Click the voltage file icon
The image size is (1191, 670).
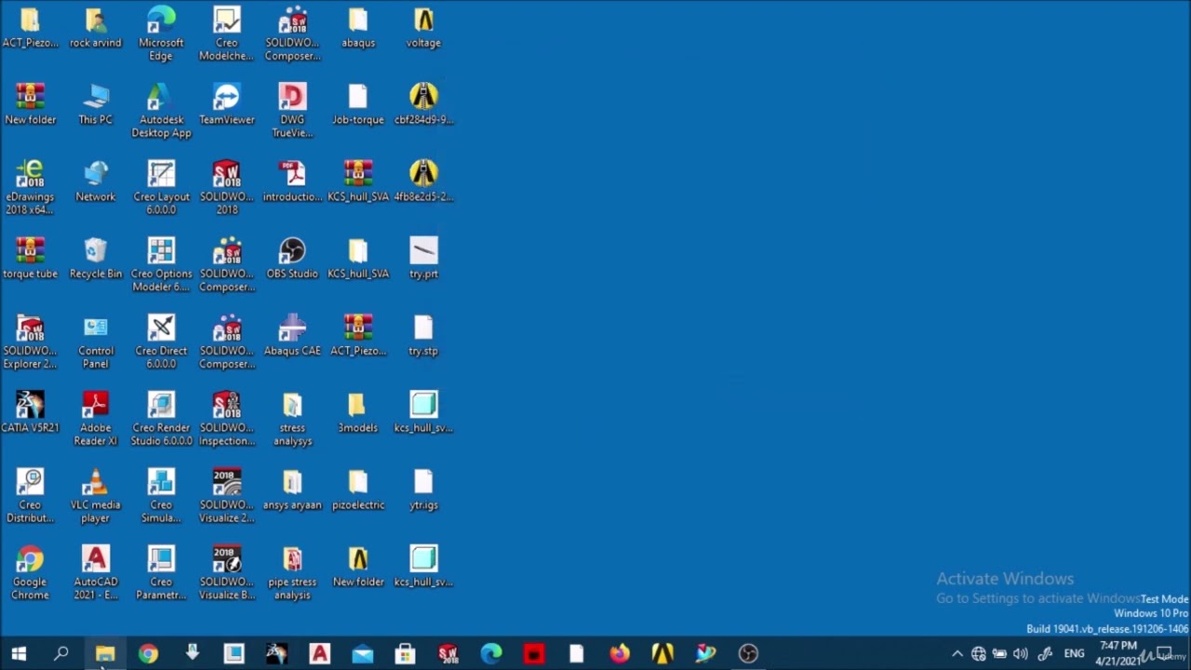point(423,27)
